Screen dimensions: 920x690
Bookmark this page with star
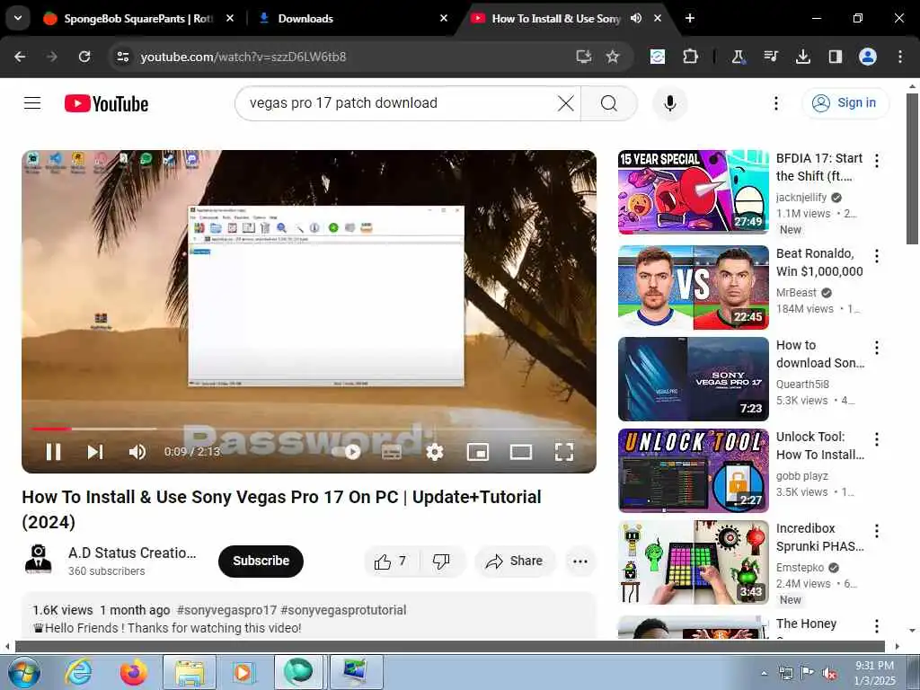(x=613, y=57)
